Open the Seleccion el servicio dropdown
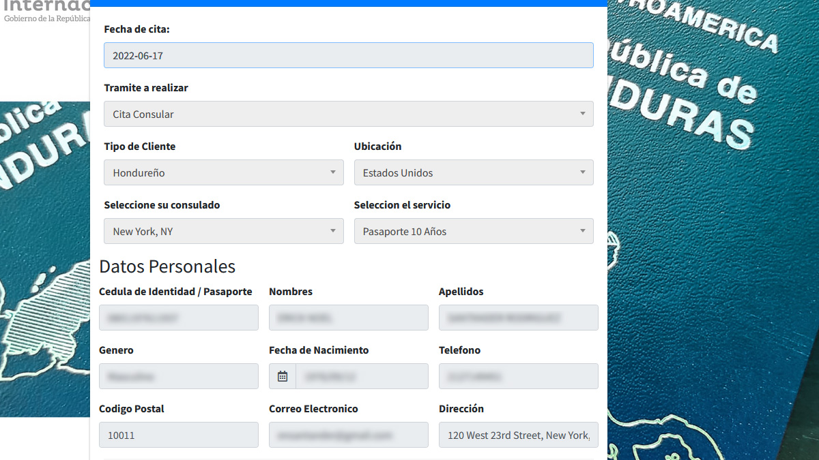The height and width of the screenshot is (460, 819). point(473,231)
